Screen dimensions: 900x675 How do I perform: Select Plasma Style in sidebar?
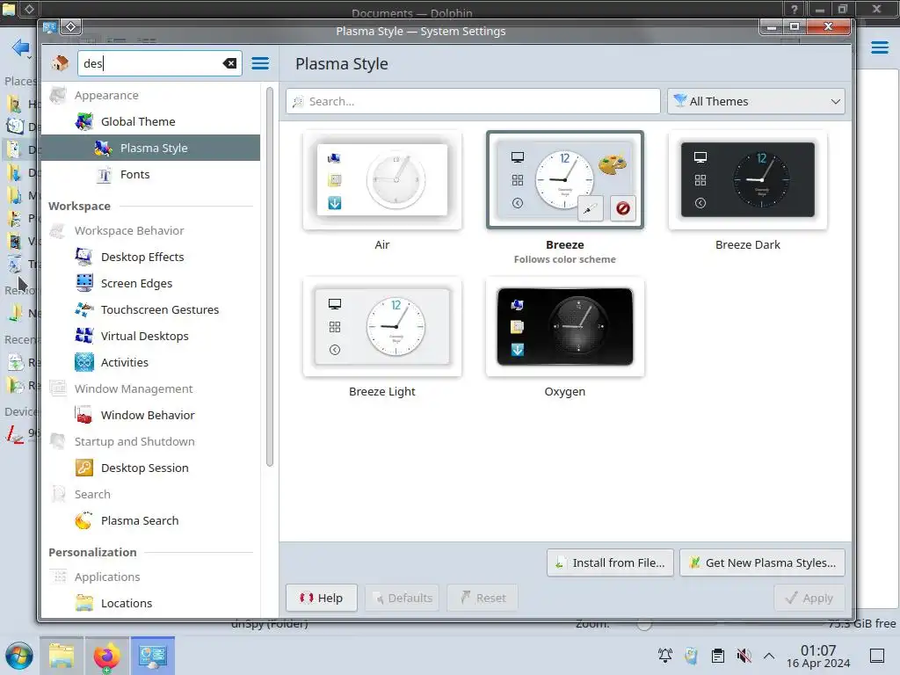[151, 148]
